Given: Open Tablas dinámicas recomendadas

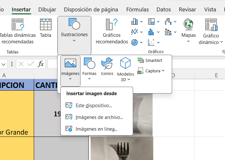Looking at the screenshot, I should pos(18,31).
